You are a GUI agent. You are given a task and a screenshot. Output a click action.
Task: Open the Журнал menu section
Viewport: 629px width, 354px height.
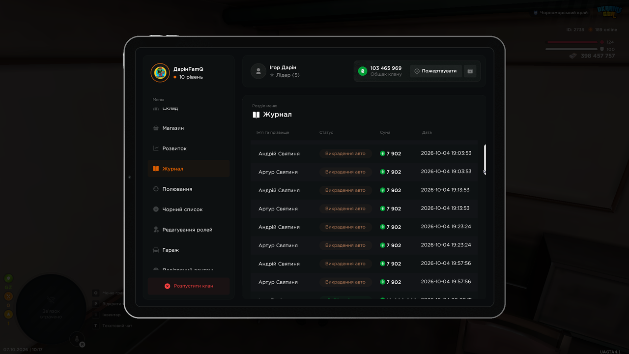pyautogui.click(x=189, y=169)
